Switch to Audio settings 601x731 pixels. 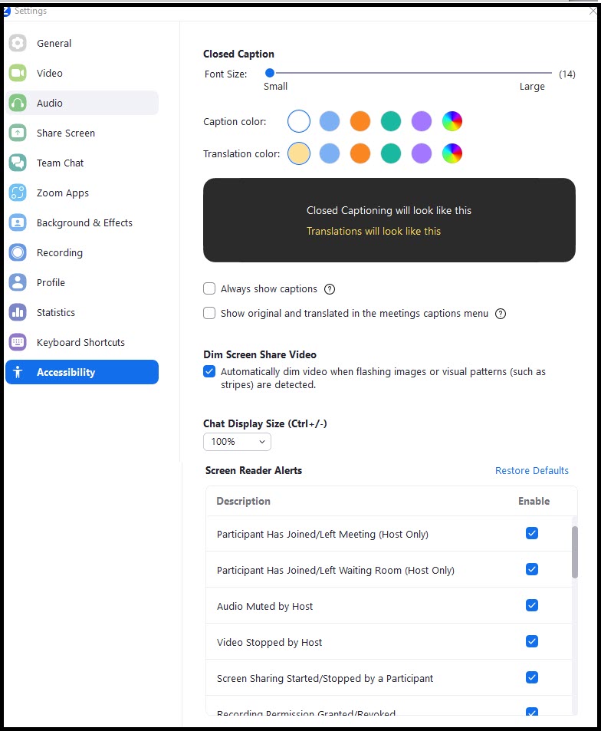[82, 103]
